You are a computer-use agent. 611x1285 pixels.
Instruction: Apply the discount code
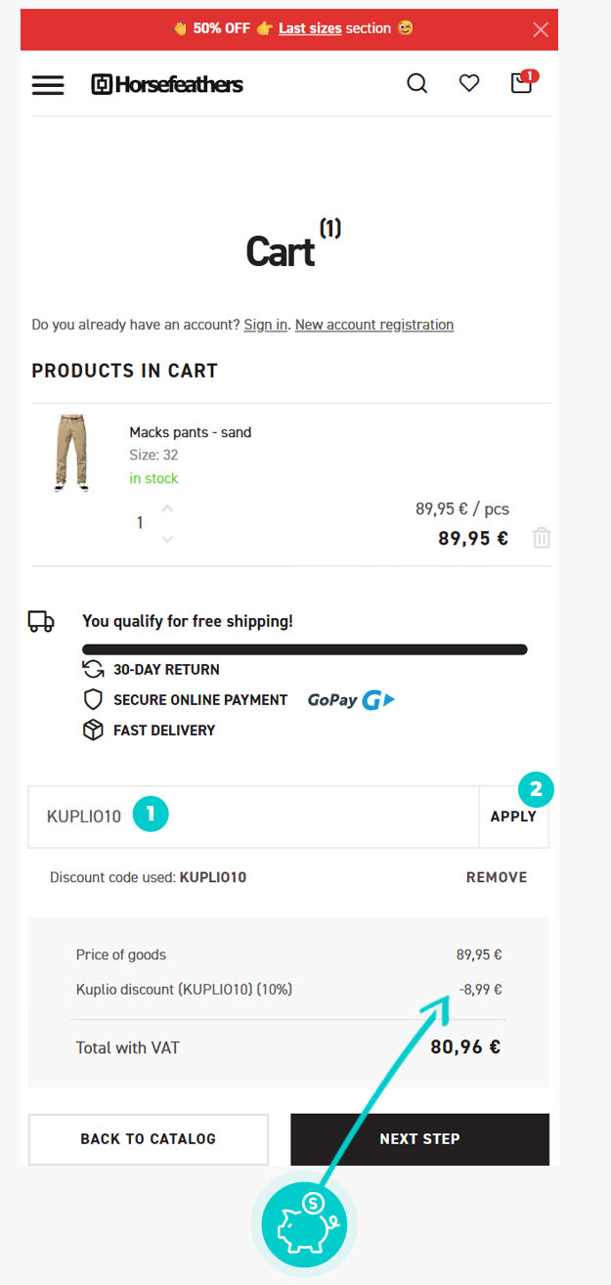click(x=513, y=817)
